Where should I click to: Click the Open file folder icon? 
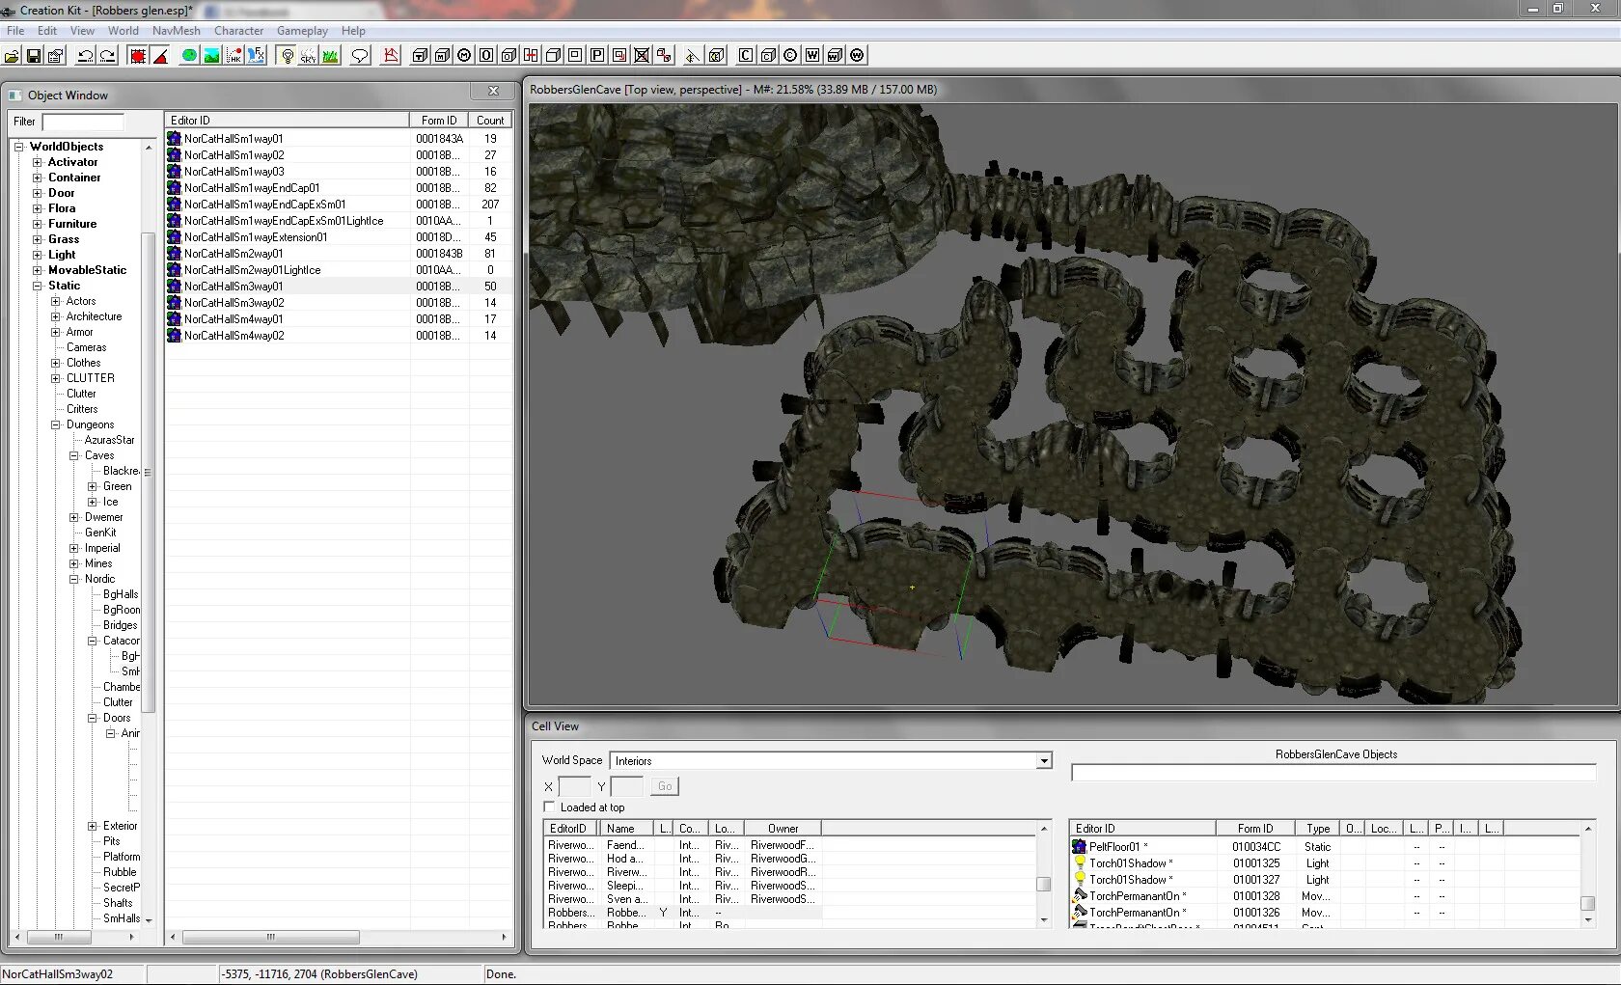click(x=12, y=56)
